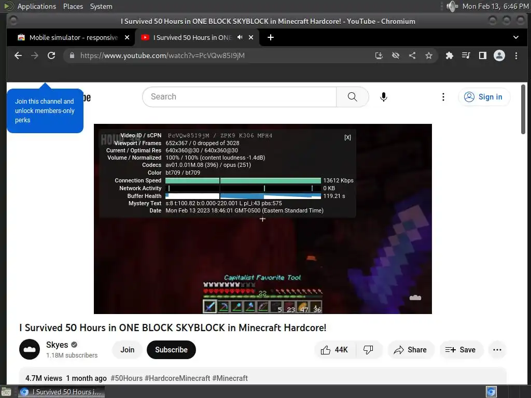The height and width of the screenshot is (398, 531).
Task: Open the Skyes channel name link
Action: (57, 345)
